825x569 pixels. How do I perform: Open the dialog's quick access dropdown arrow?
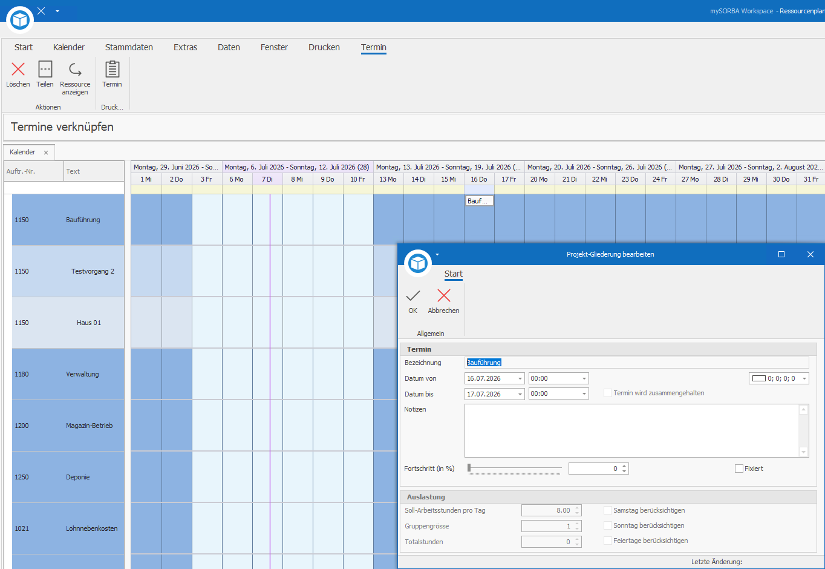[x=437, y=254]
